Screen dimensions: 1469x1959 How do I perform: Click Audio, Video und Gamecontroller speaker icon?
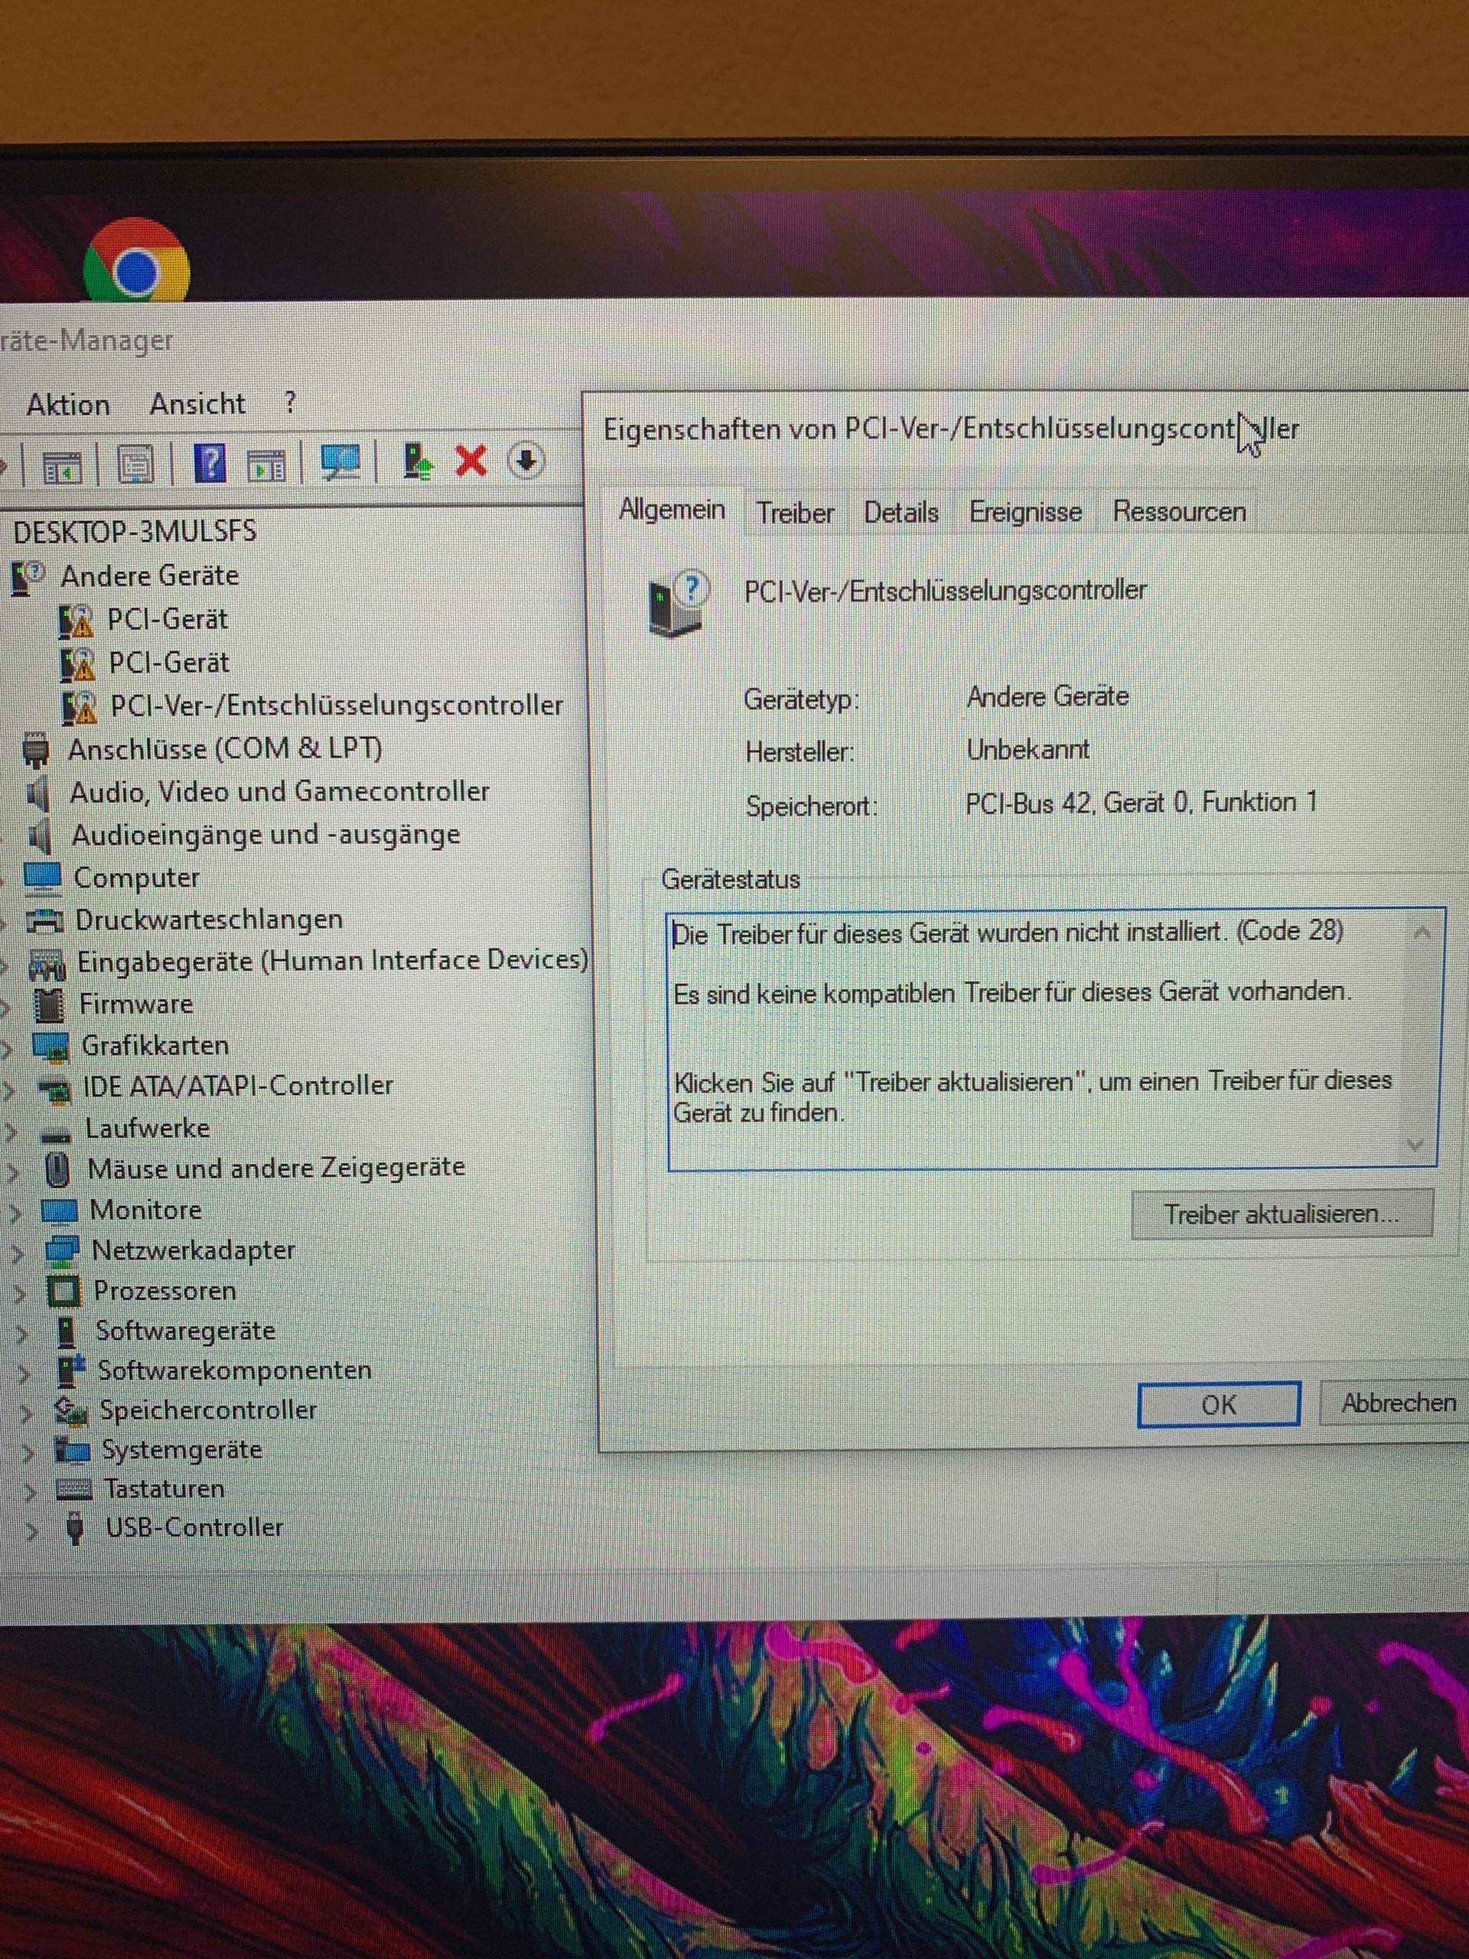pyautogui.click(x=37, y=793)
